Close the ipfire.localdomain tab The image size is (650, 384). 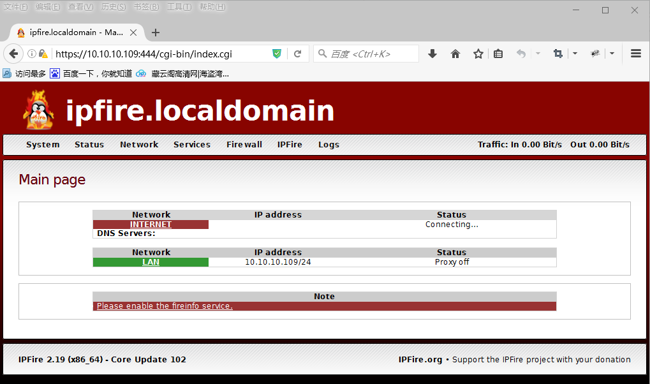pyautogui.click(x=133, y=33)
